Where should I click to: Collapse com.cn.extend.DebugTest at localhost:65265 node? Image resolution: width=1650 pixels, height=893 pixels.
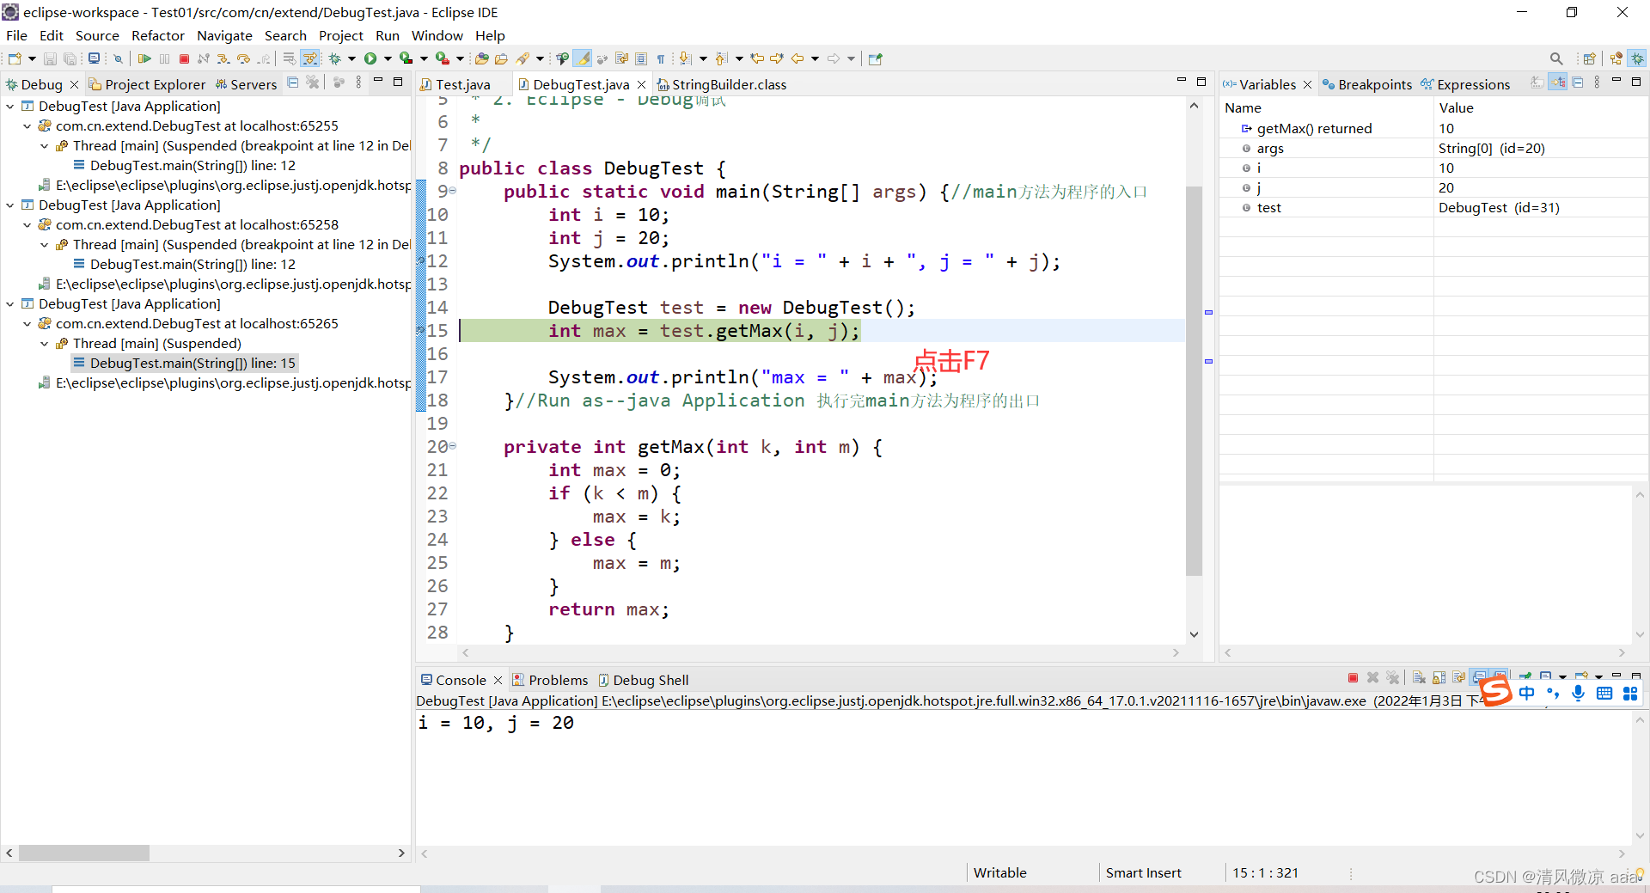point(27,324)
